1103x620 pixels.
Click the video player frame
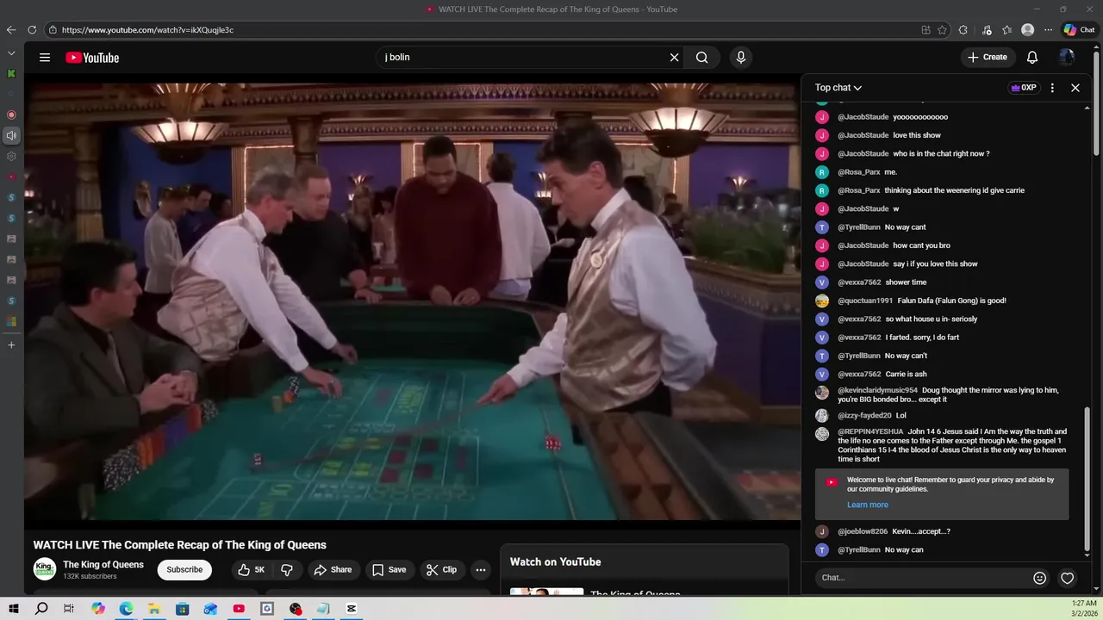tap(412, 301)
